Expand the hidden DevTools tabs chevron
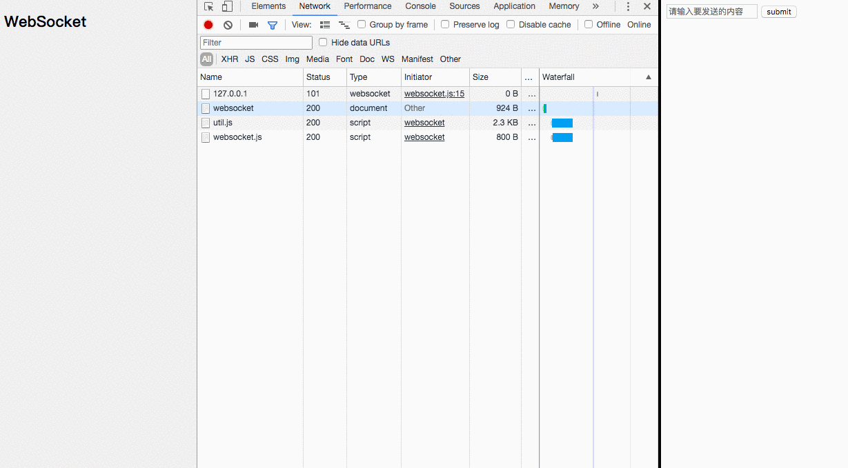This screenshot has width=848, height=468. click(x=595, y=6)
